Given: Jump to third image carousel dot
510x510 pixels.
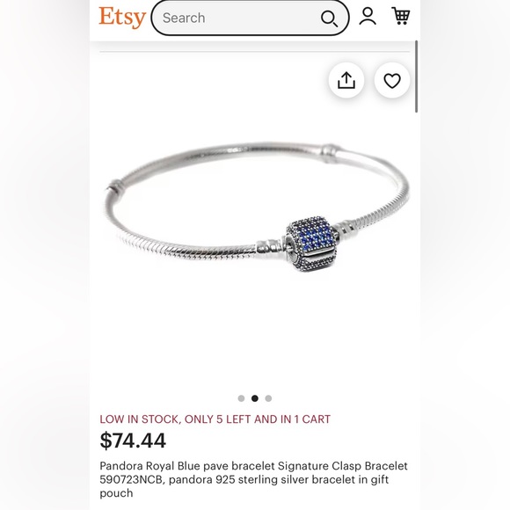Looking at the screenshot, I should tap(268, 398).
